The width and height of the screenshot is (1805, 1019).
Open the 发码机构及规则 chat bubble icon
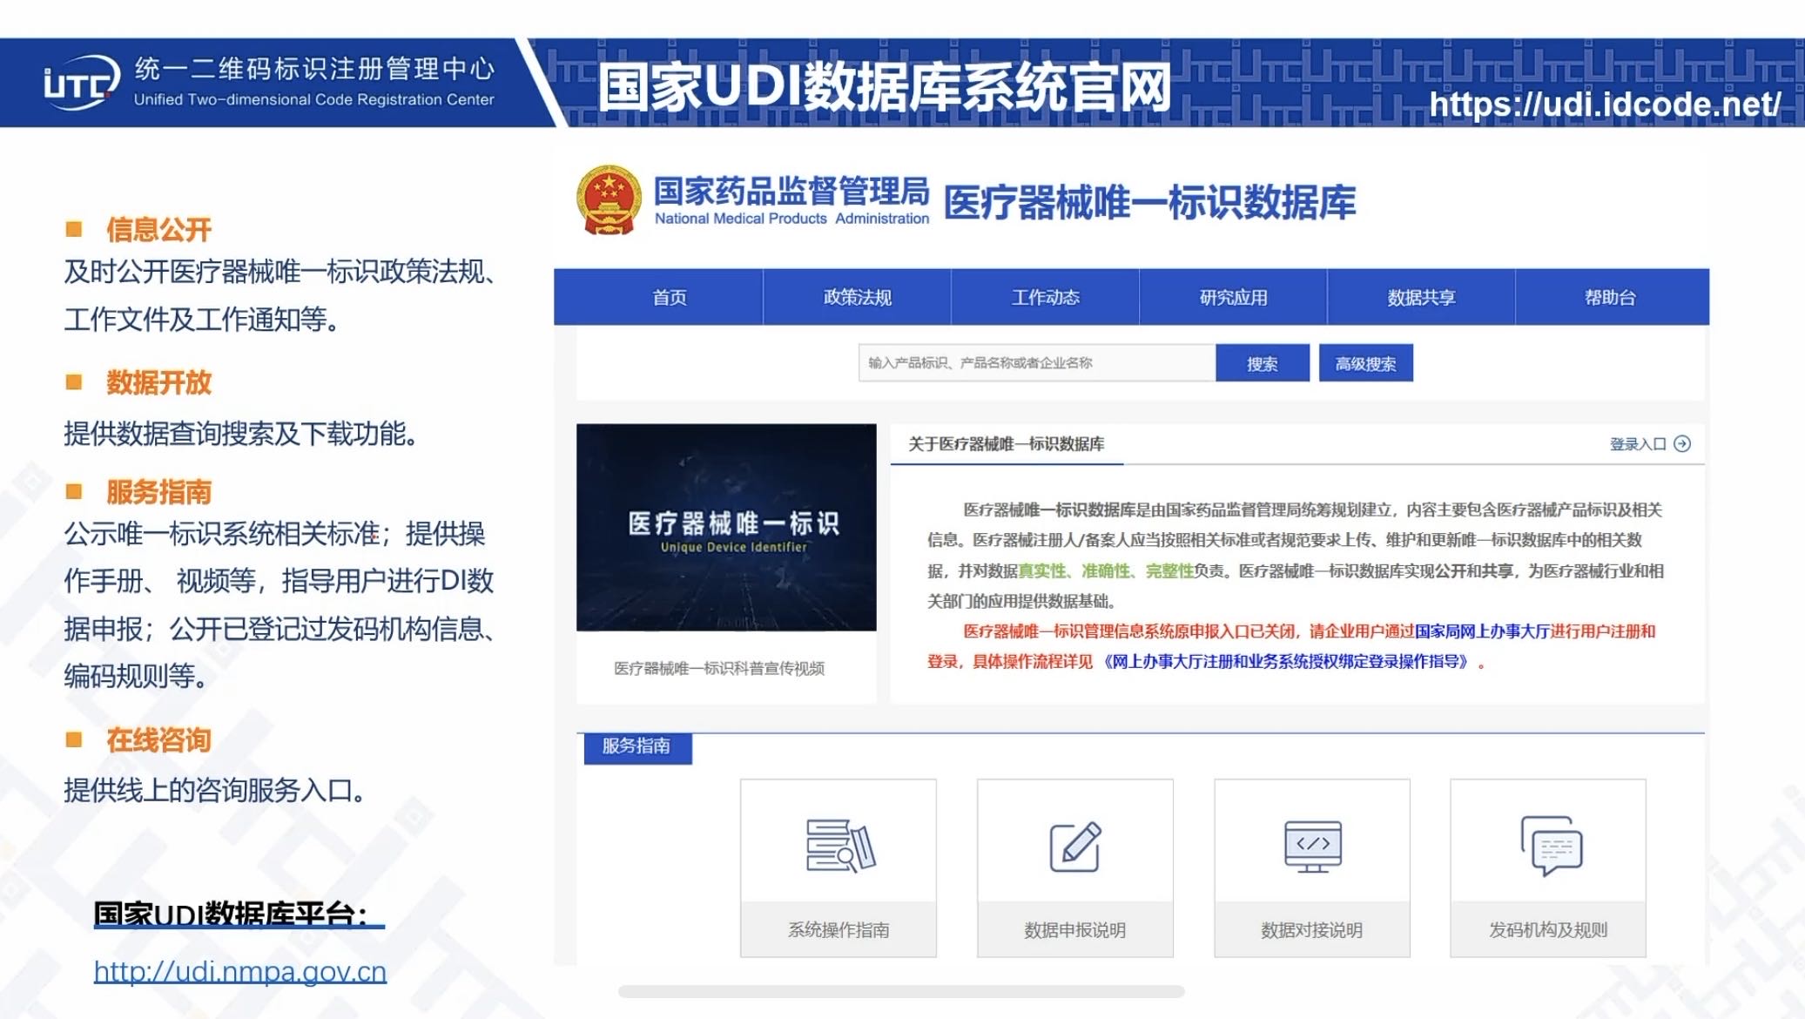[1550, 846]
